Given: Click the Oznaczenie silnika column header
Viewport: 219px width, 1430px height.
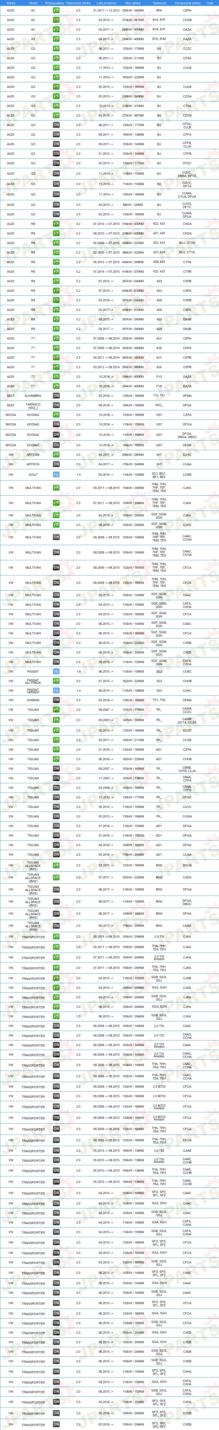Looking at the screenshot, I should pyautogui.click(x=187, y=3).
